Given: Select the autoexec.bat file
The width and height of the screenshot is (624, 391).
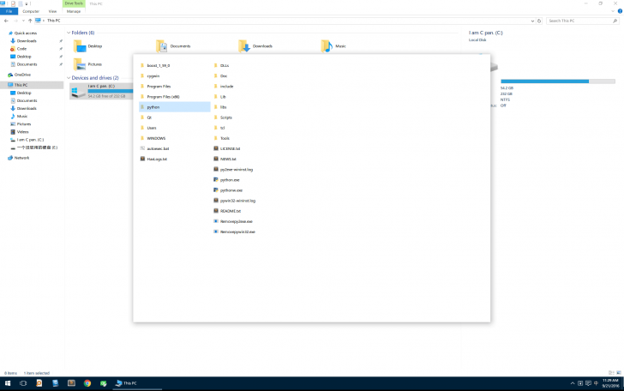Looking at the screenshot, I should pos(157,148).
